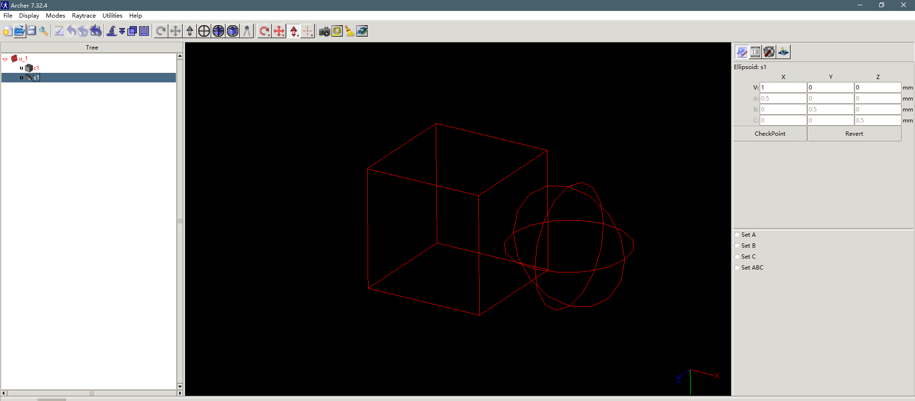This screenshot has width=915, height=401.
Task: Select the c1 item in tree
Action: click(36, 68)
